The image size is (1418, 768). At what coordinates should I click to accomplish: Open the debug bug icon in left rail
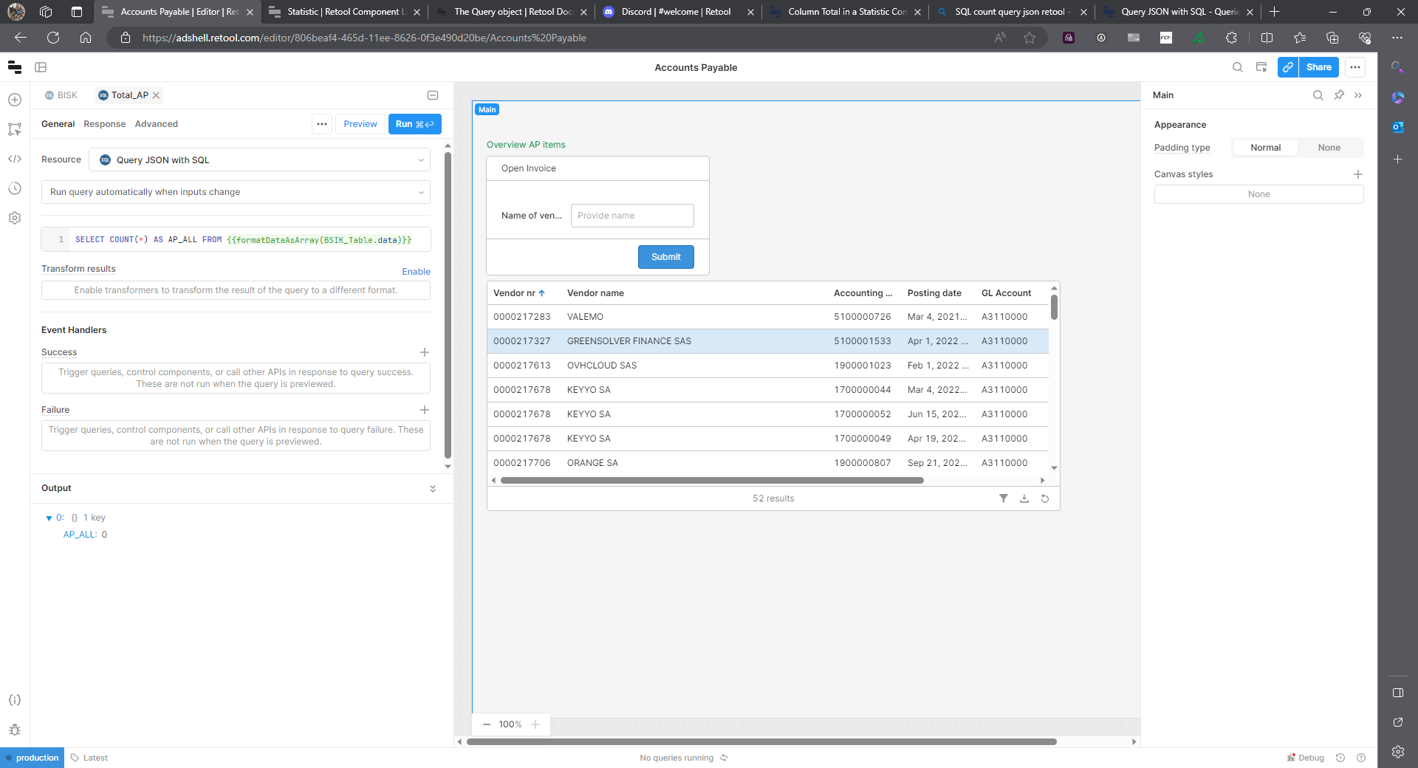click(15, 730)
